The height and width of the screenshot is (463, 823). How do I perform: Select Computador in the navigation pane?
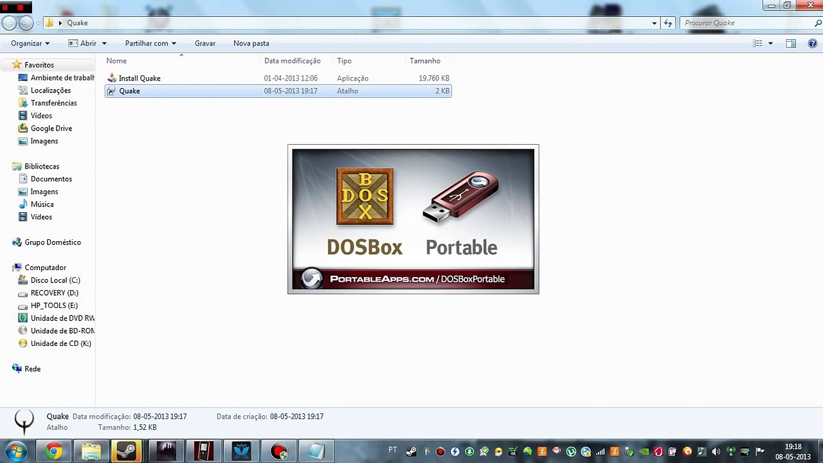(x=45, y=268)
